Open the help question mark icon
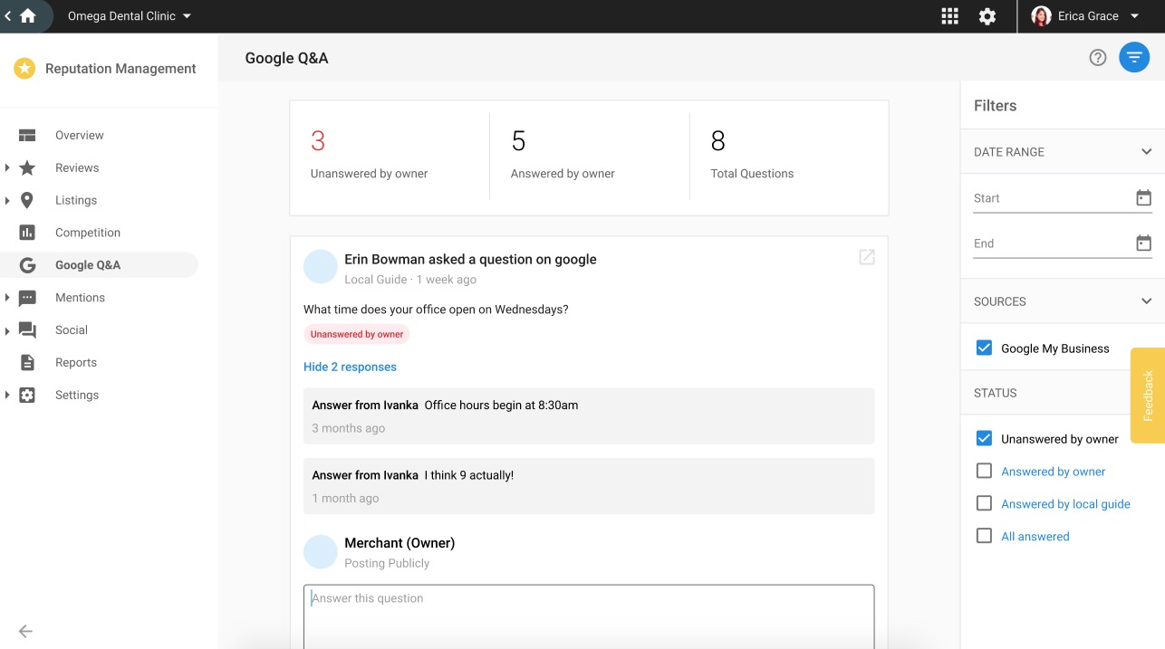Screen dimensions: 1165x649 point(1098,58)
